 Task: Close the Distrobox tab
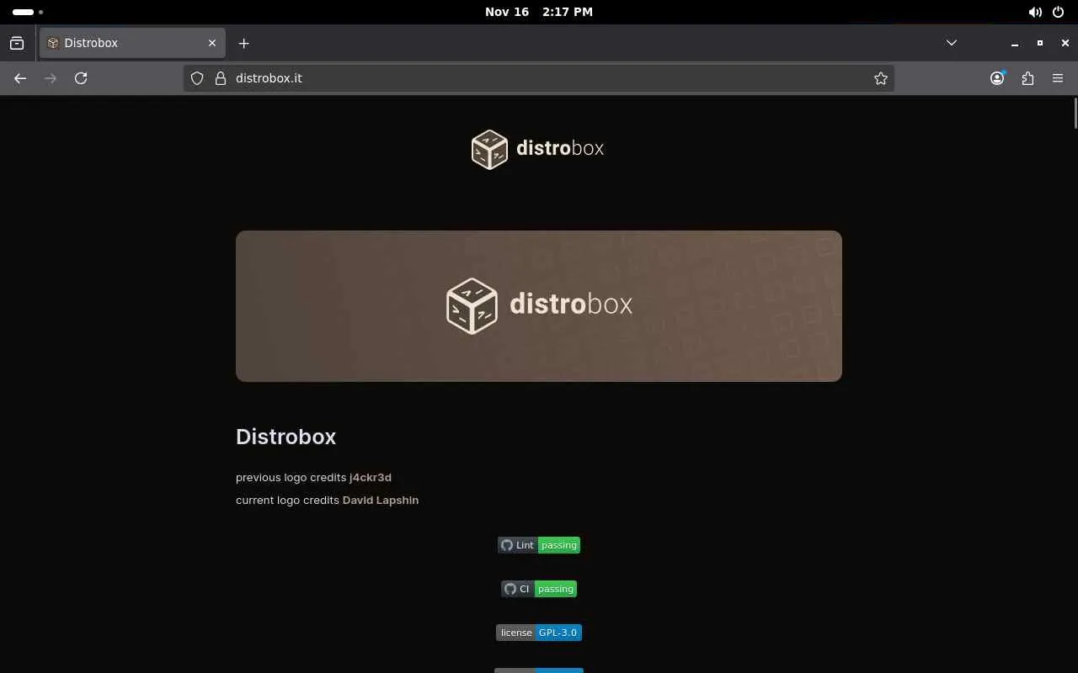pos(212,43)
